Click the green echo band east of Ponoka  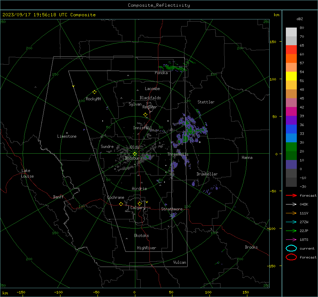pyautogui.click(x=172, y=67)
